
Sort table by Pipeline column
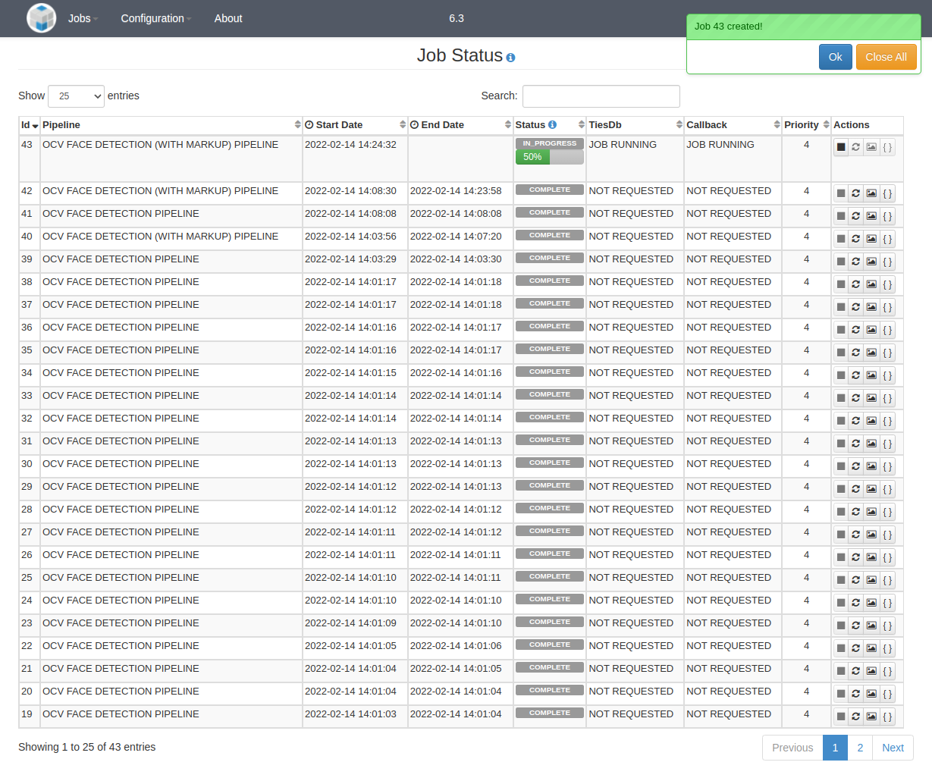click(x=171, y=125)
